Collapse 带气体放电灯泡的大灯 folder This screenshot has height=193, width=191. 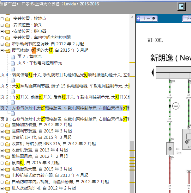click(2, 50)
